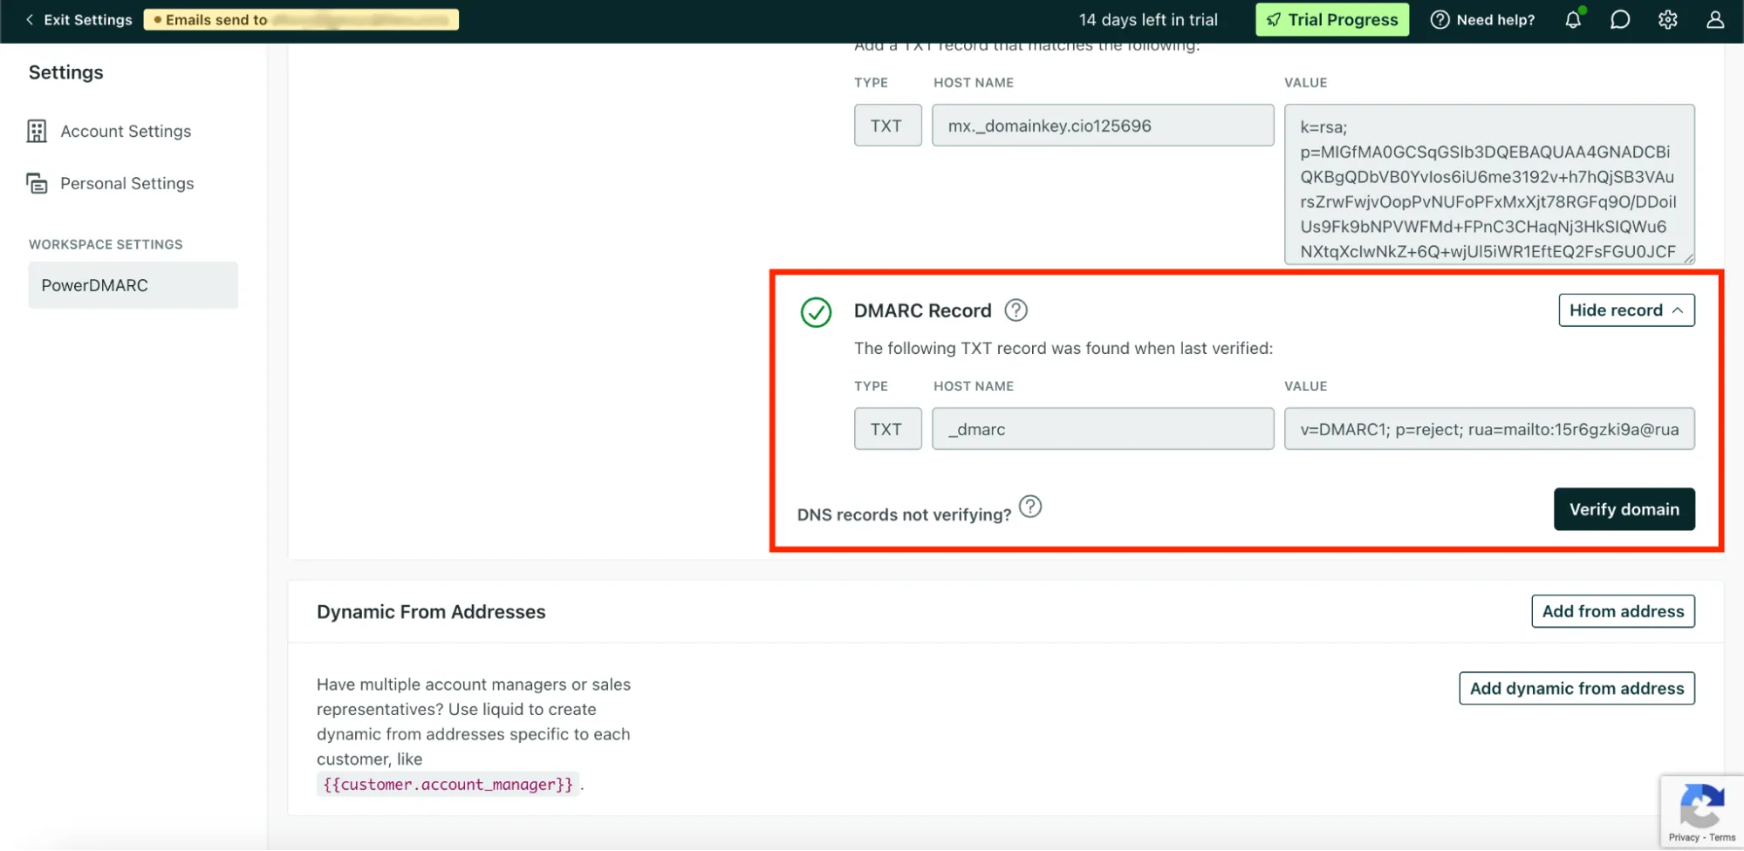Click the reCAPTCHA Privacy link
Image resolution: width=1744 pixels, height=851 pixels.
click(1684, 837)
